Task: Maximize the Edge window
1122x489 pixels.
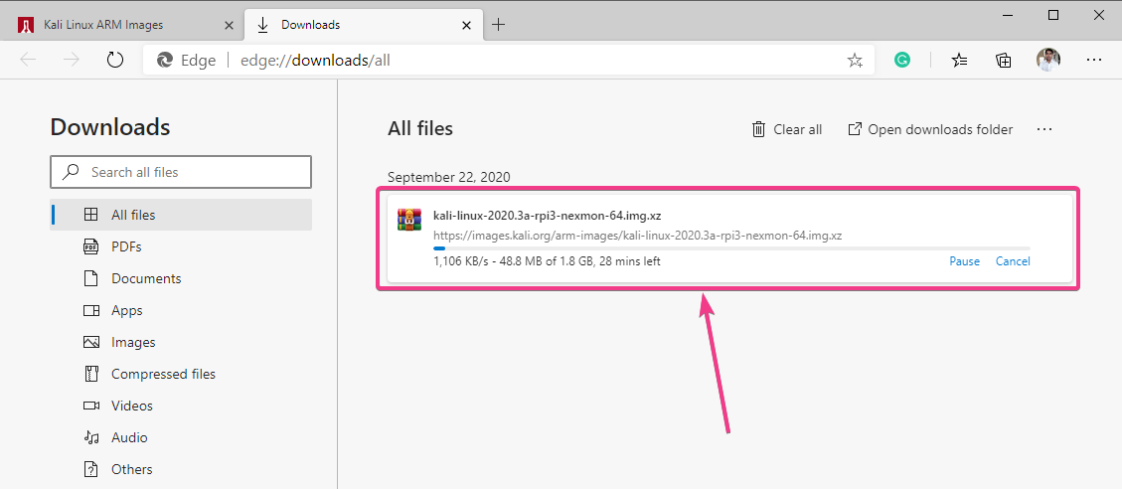Action: pyautogui.click(x=1053, y=15)
